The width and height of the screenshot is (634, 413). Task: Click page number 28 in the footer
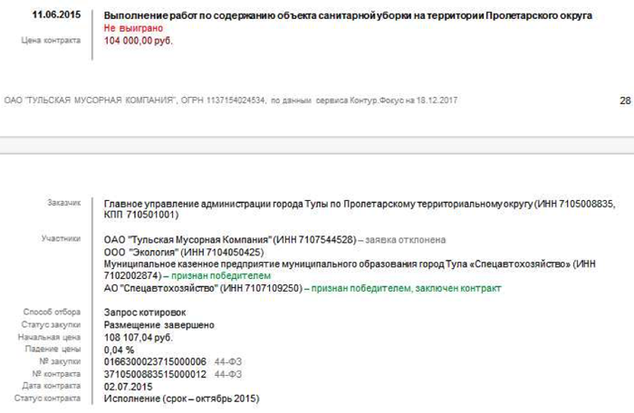624,100
